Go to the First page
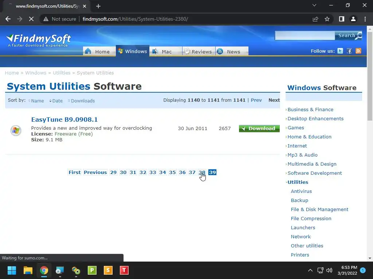 74,172
